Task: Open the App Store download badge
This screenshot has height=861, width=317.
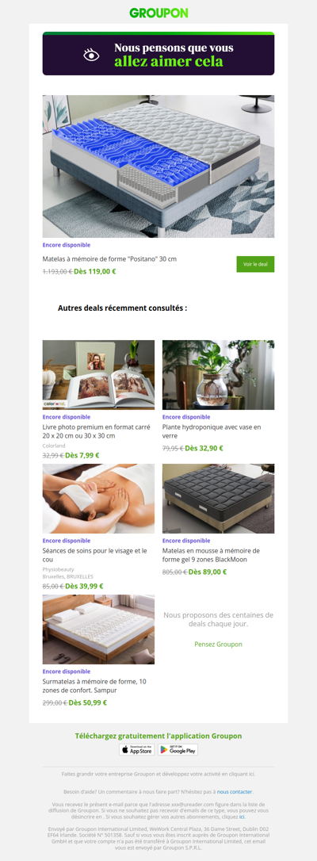Action: point(136,749)
